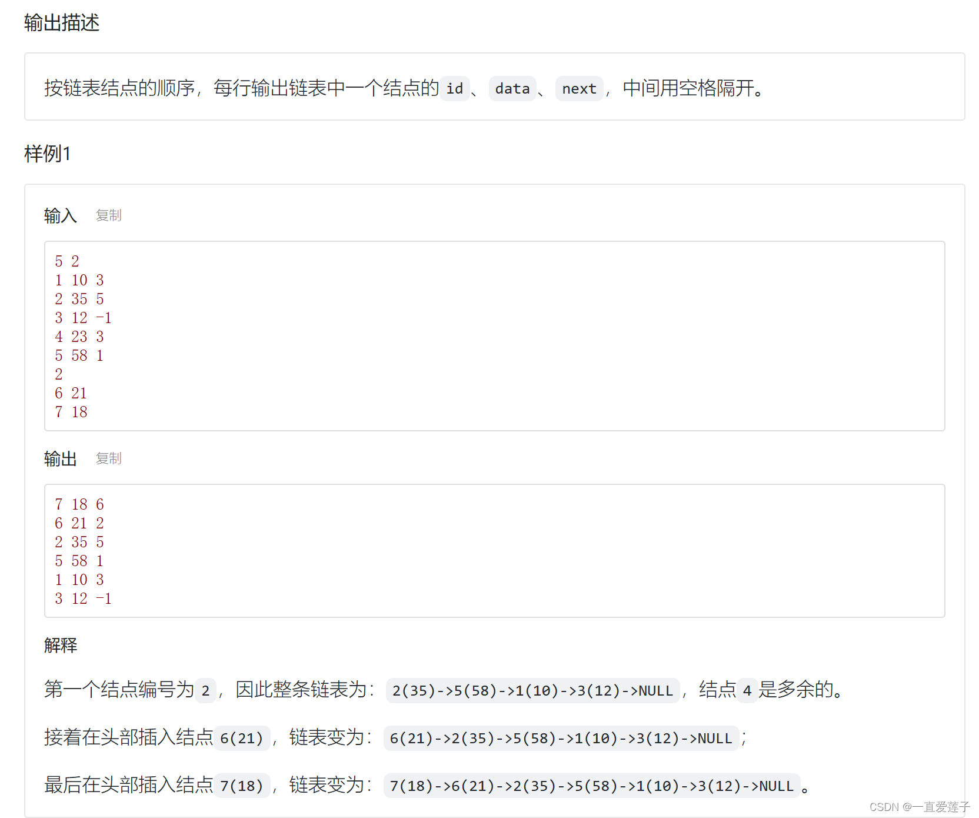Click the code snippet 2(35)->5(58)->1(10)->3(12)->NULL
The image size is (979, 818).
532,690
